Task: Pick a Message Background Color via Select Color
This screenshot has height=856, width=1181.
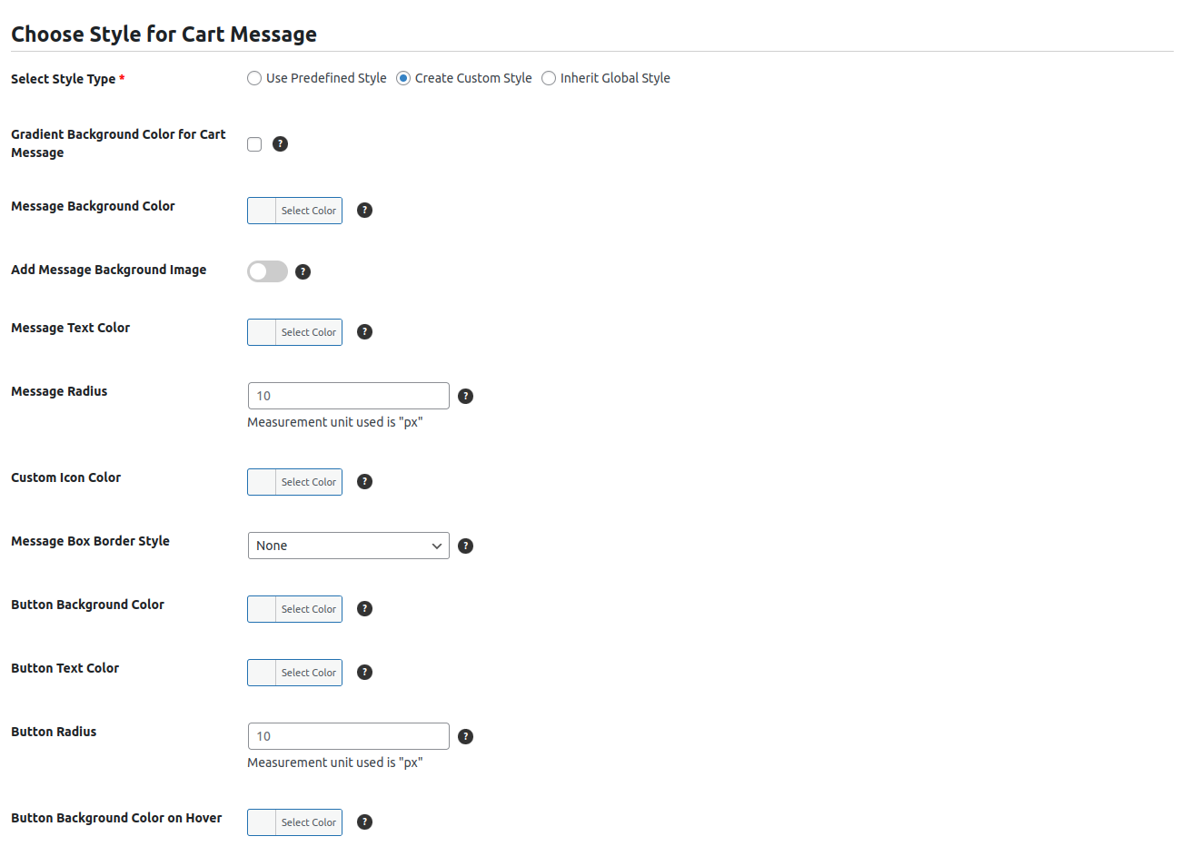Action: [x=308, y=211]
